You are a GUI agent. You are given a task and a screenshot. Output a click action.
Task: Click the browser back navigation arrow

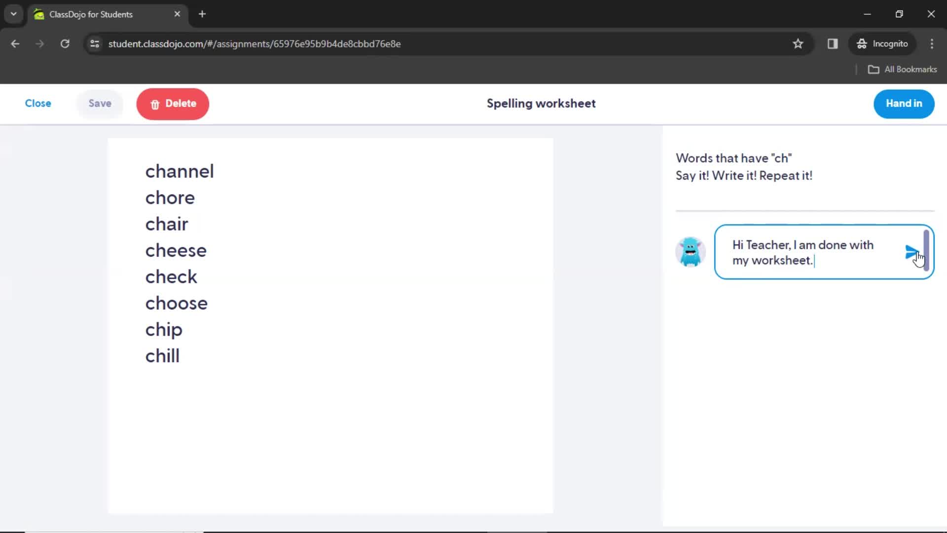(x=16, y=43)
